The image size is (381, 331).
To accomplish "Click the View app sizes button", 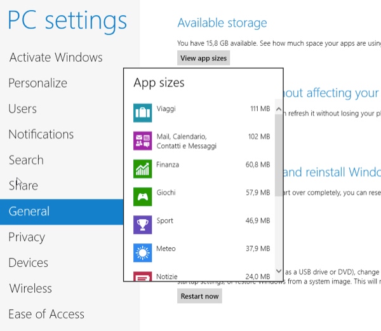I will 203,58.
